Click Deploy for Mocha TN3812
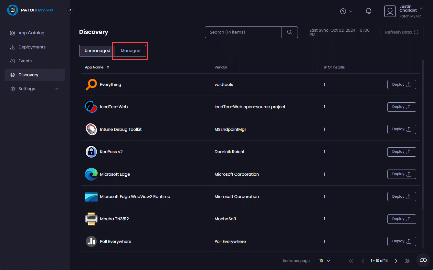 click(401, 219)
